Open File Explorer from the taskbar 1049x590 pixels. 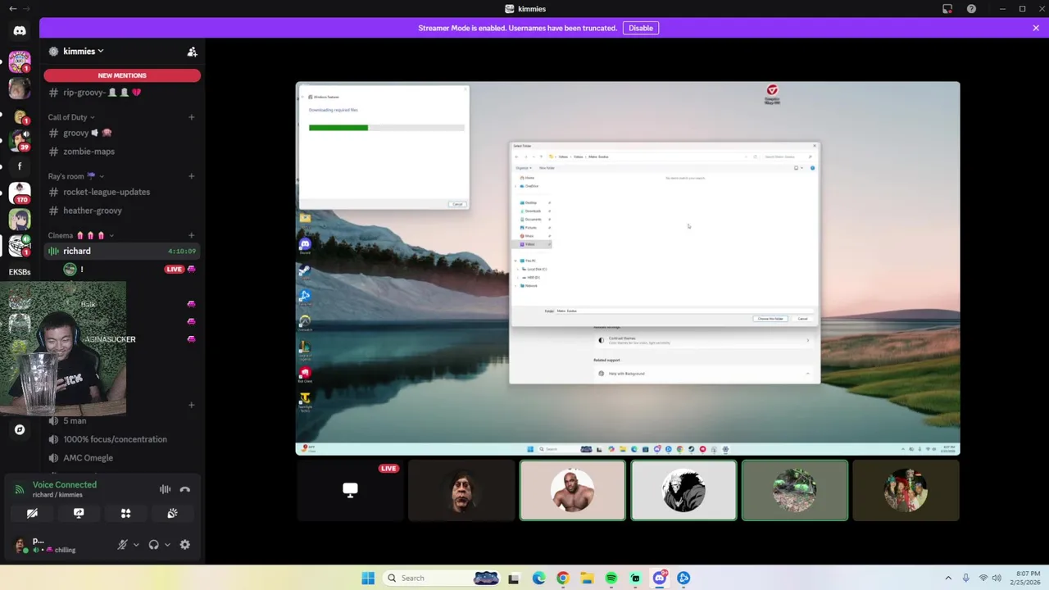(x=587, y=578)
